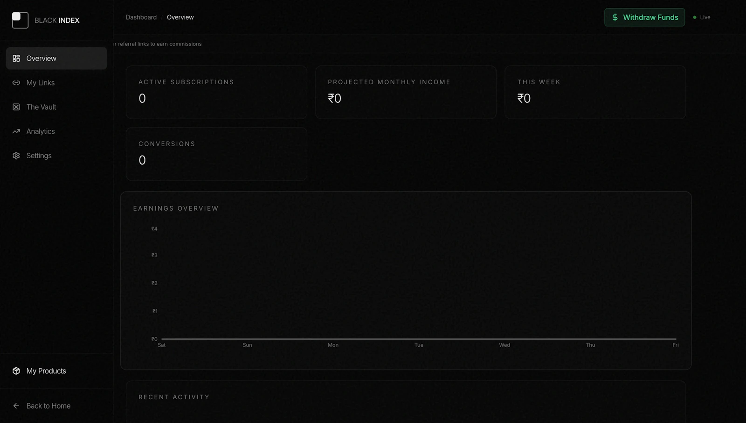Screen dimensions: 746x423
Task: Click the Conversions stat card
Action: click(x=216, y=154)
